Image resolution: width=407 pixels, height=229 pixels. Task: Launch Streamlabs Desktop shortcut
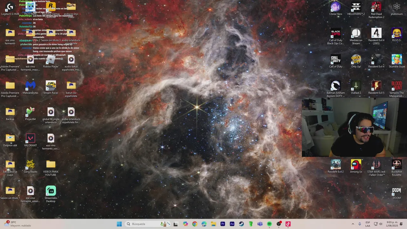point(51,195)
